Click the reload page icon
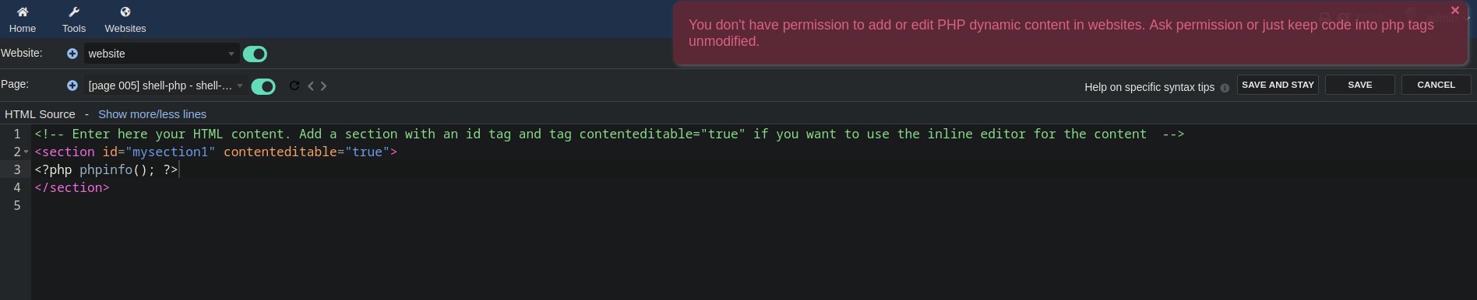This screenshot has width=1477, height=300. click(x=294, y=85)
